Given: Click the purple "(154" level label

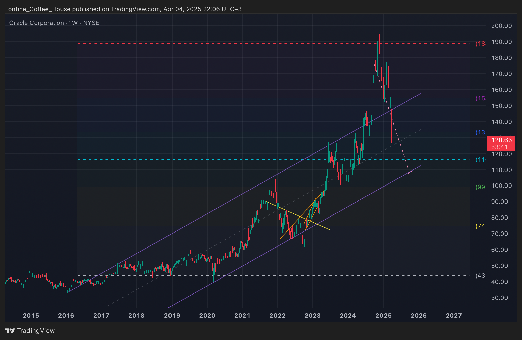Looking at the screenshot, I should click(481, 98).
